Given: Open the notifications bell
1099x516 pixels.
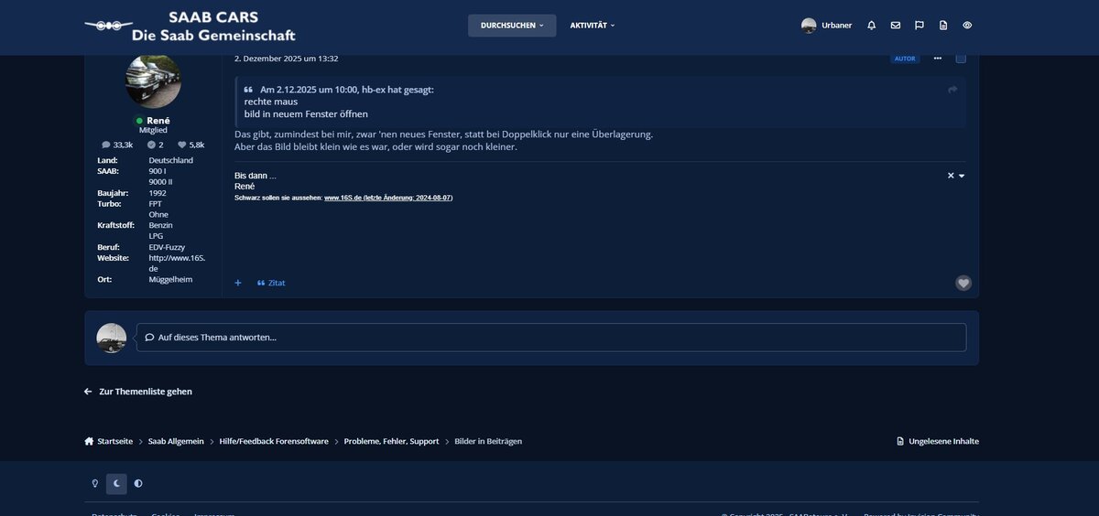Looking at the screenshot, I should point(871,26).
